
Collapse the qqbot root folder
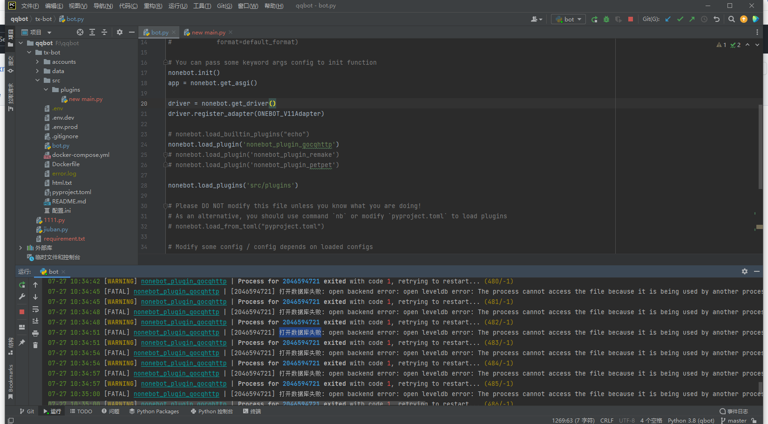coord(20,43)
